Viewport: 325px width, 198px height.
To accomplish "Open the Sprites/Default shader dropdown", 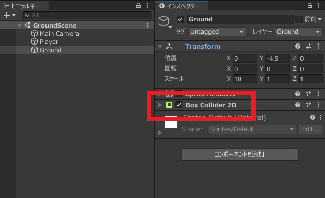I will [252, 129].
